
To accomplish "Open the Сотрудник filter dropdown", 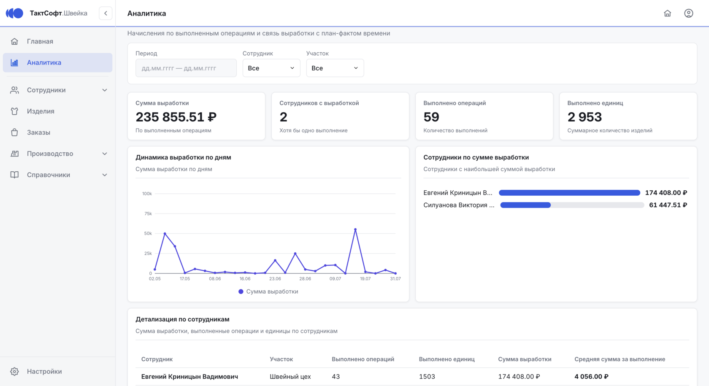I will coord(271,68).
